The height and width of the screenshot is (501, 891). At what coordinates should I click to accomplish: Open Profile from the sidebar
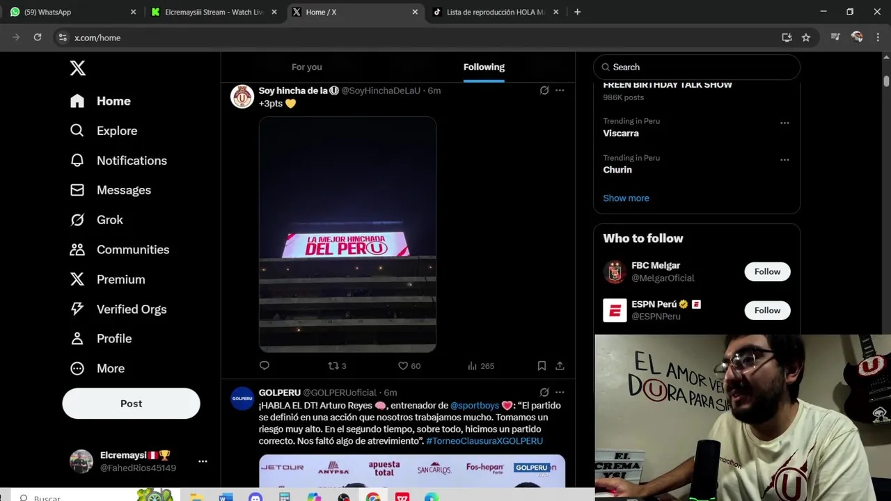pyautogui.click(x=100, y=339)
